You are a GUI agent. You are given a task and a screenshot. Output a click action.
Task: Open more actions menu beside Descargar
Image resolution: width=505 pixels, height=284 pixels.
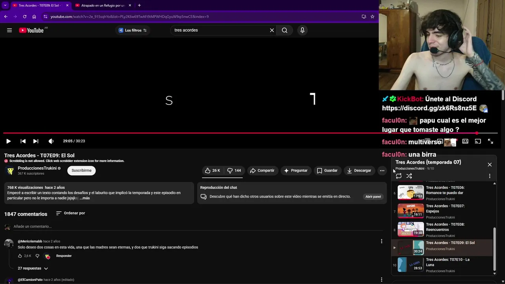[x=382, y=170]
